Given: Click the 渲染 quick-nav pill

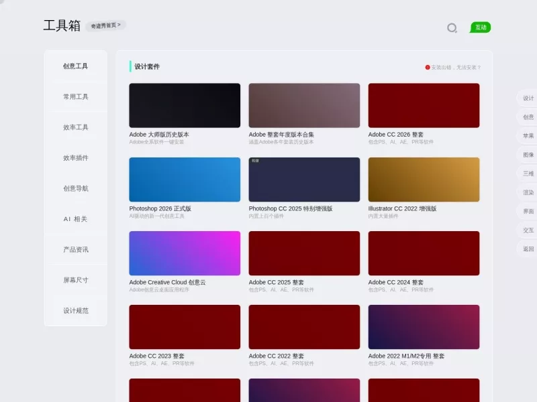Looking at the screenshot, I should click(528, 192).
